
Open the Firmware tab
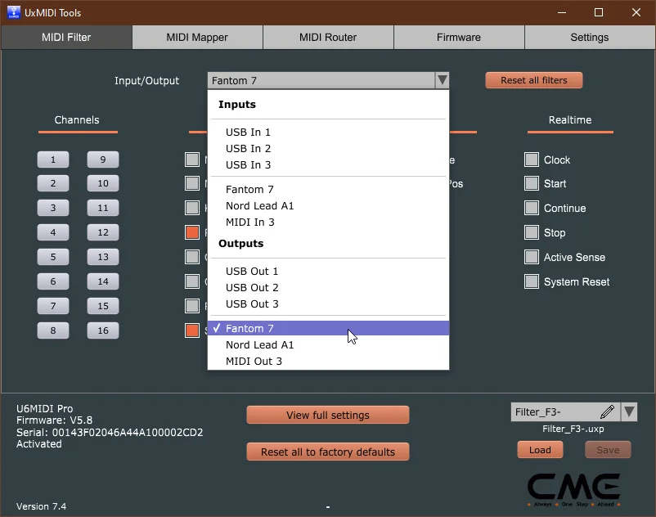(458, 37)
